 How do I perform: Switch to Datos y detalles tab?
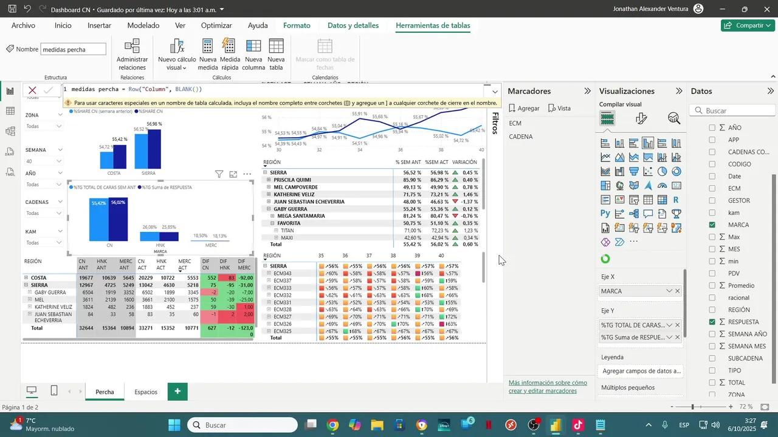(353, 25)
